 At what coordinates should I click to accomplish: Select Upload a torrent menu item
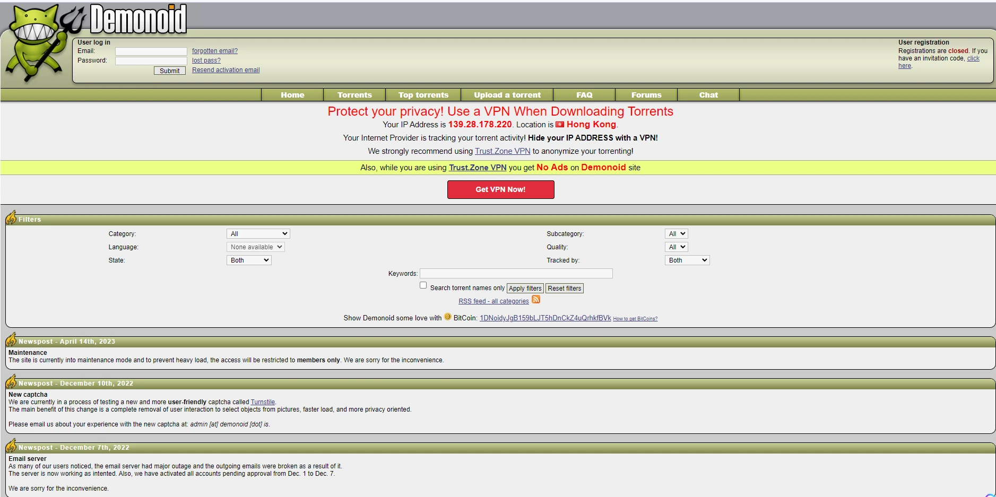[507, 95]
